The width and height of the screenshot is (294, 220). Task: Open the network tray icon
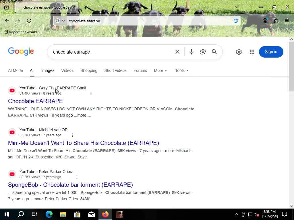click(x=250, y=214)
